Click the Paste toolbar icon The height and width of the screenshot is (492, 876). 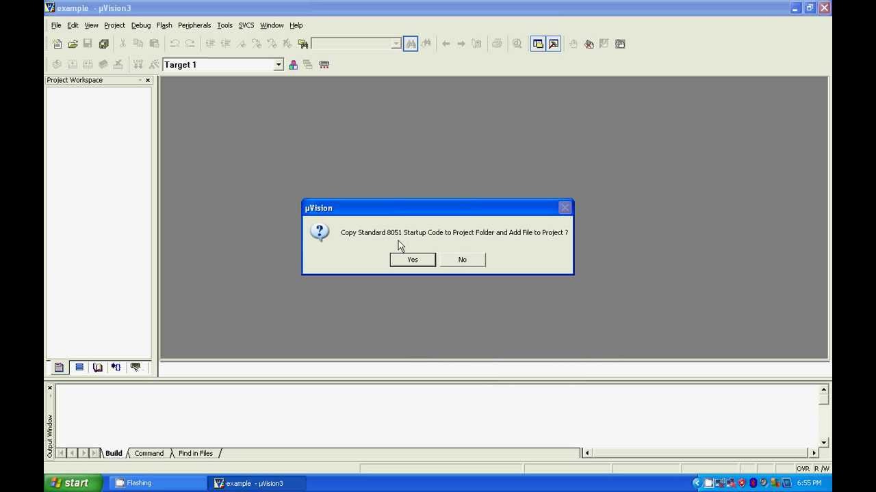coord(154,44)
